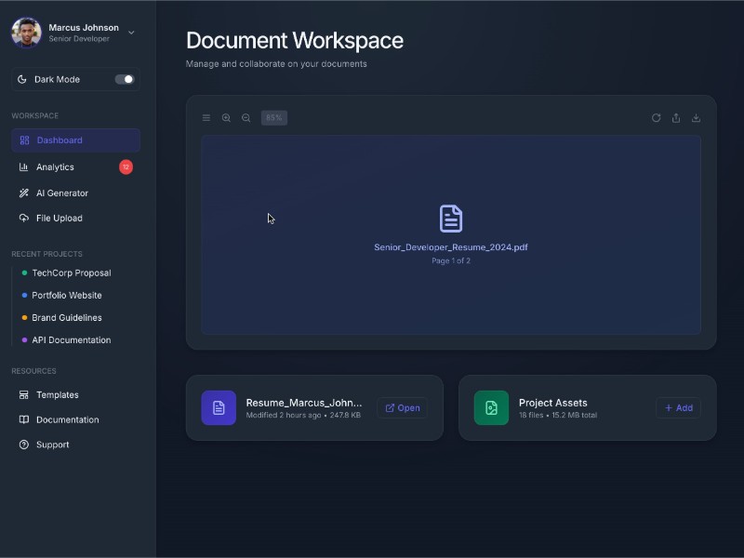Zoom out of the PDF preview
This screenshot has width=744, height=558.
point(246,117)
